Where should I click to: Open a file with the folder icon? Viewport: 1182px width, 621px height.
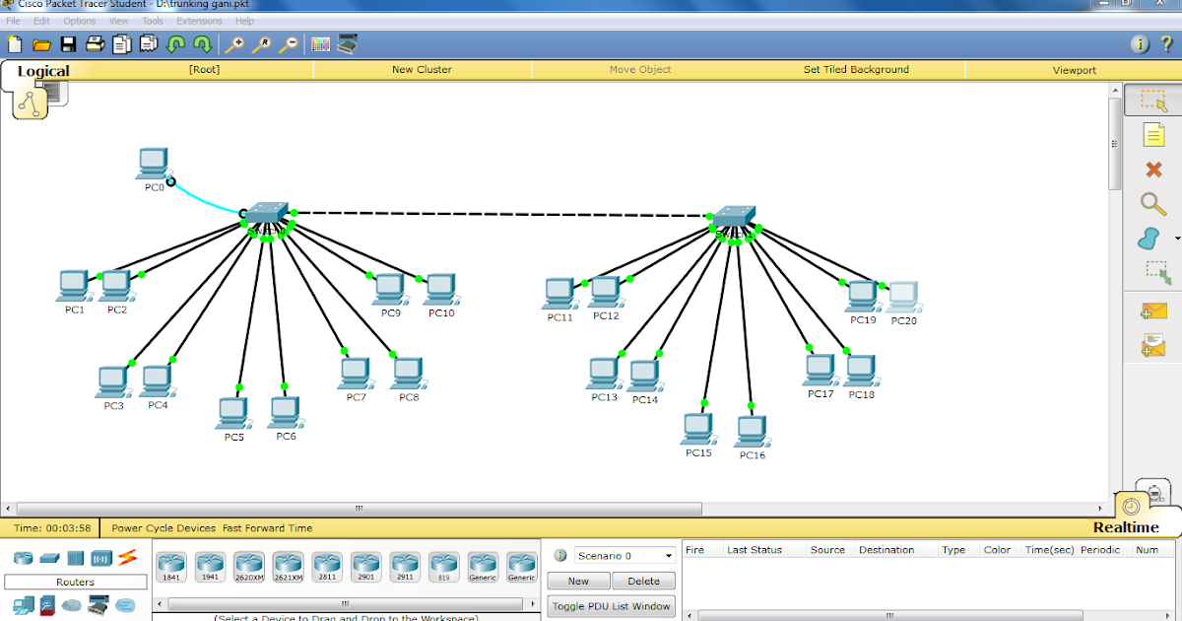[41, 44]
